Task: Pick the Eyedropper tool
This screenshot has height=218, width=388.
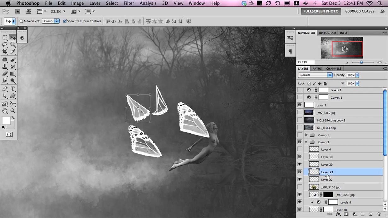Action: pos(13,51)
